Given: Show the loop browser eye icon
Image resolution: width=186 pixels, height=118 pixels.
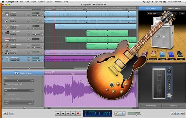Looking at the screenshot, I should point(173,114).
